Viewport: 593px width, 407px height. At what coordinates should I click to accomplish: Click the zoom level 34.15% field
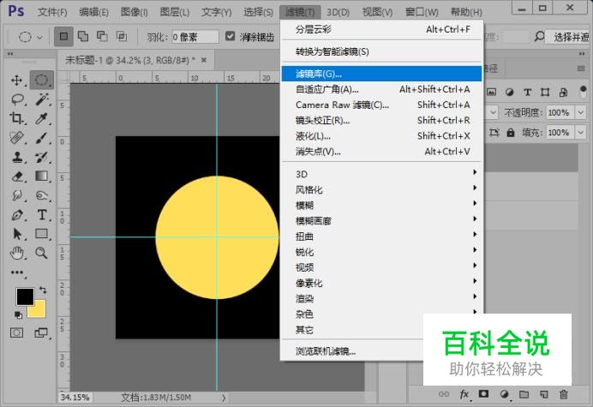[75, 398]
